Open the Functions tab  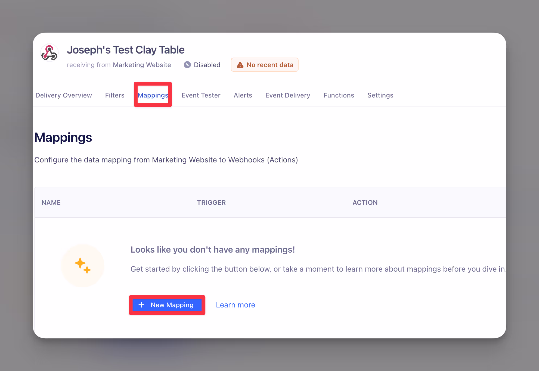point(339,95)
